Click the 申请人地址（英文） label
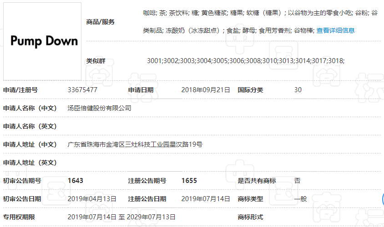Image resolution: width=384 pixels, height=227 pixels. [x=30, y=163]
